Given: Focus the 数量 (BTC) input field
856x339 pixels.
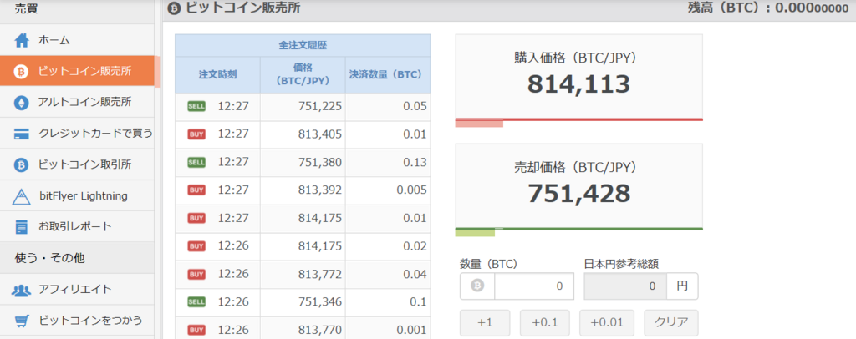Looking at the screenshot, I should pyautogui.click(x=534, y=286).
